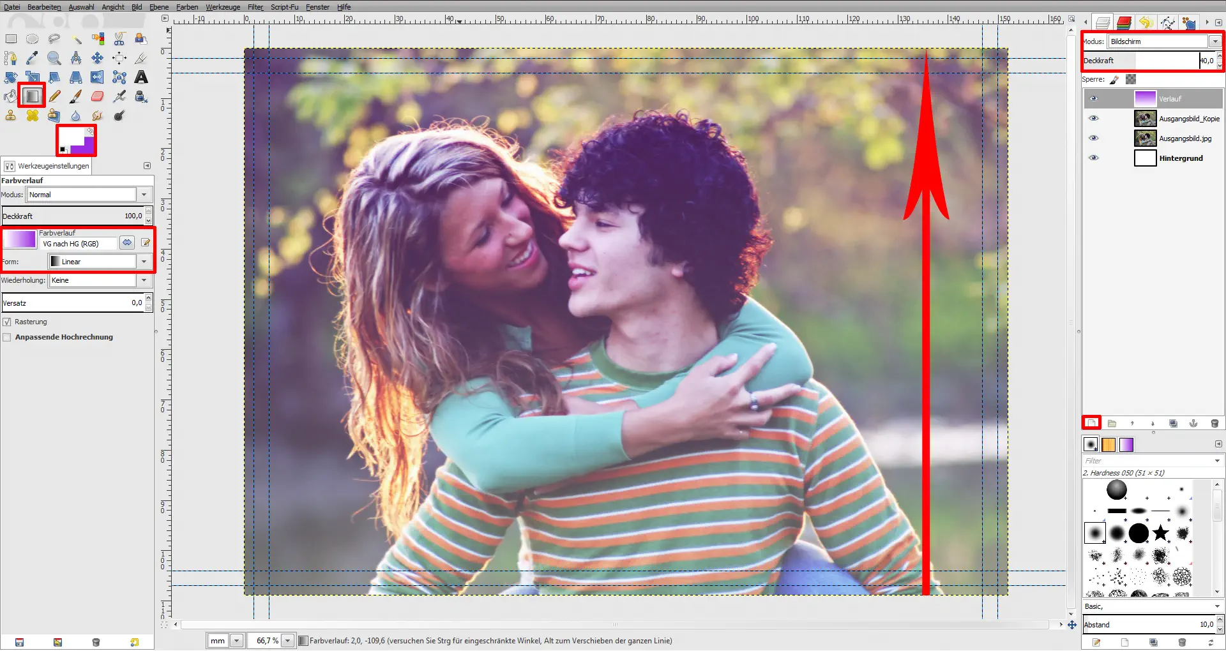Viewport: 1226px width, 651px height.
Task: Toggle visibility of the Hintergrund layer
Action: tap(1093, 158)
